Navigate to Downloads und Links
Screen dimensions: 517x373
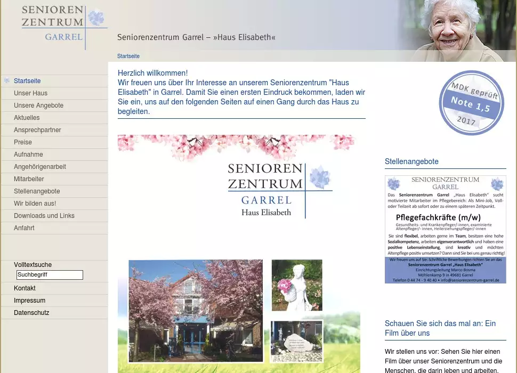tap(44, 216)
